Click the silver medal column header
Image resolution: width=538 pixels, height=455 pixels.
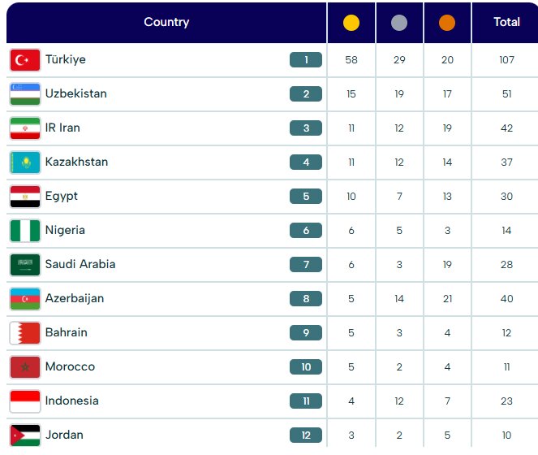(x=399, y=23)
